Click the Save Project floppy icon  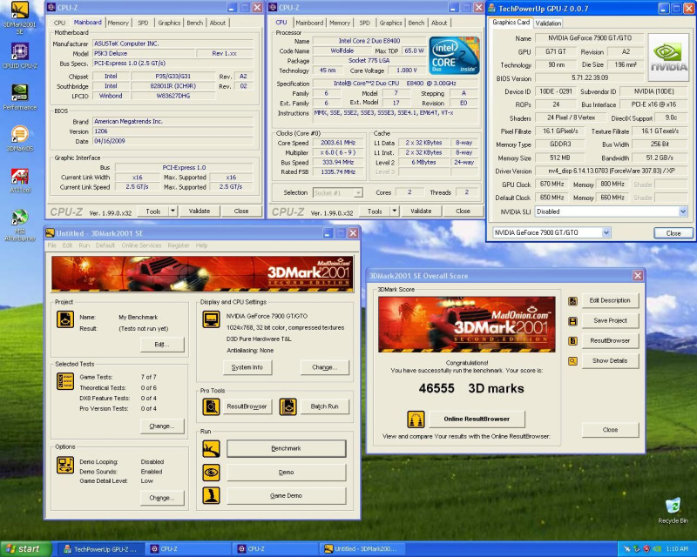[x=572, y=321]
